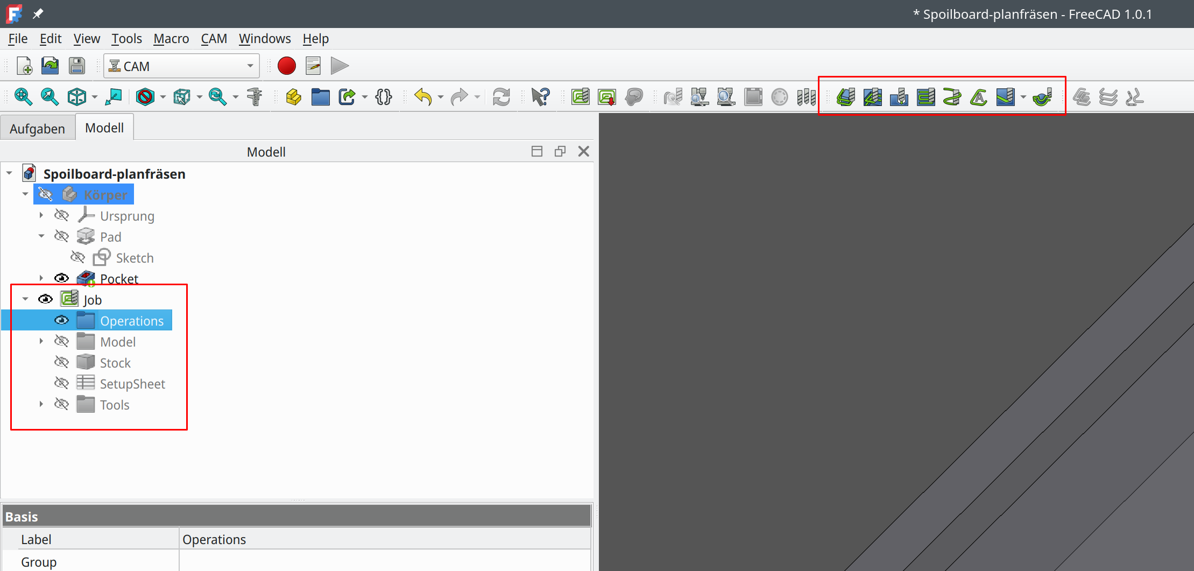Click the red Record Macro button
The image size is (1194, 571).
286,66
